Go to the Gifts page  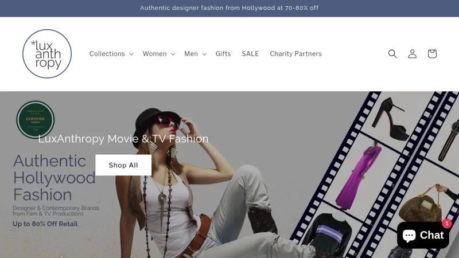[223, 54]
